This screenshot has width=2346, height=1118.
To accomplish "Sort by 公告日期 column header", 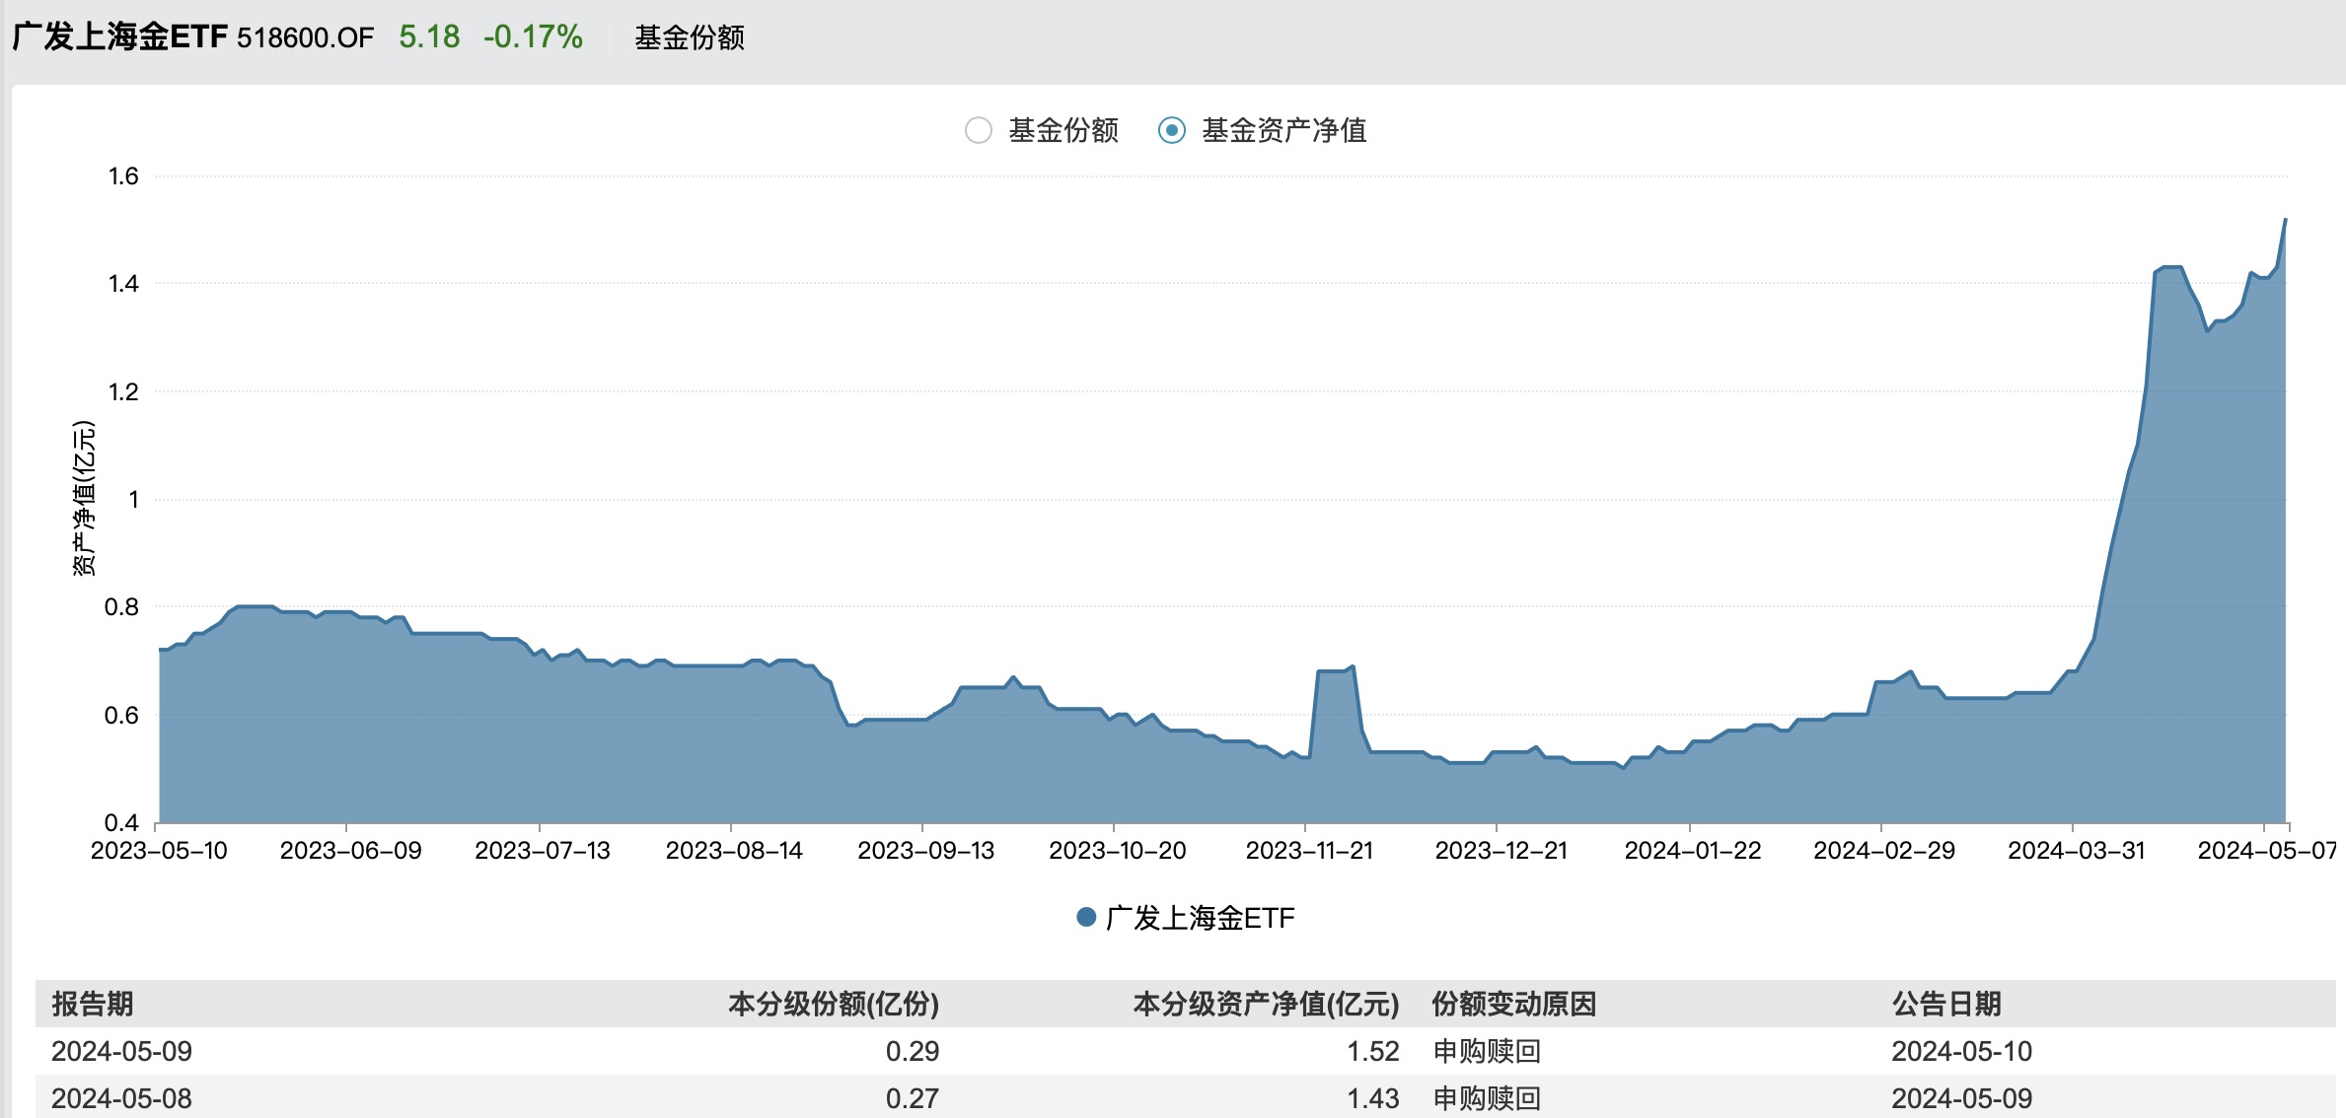I will pos(1946,1004).
